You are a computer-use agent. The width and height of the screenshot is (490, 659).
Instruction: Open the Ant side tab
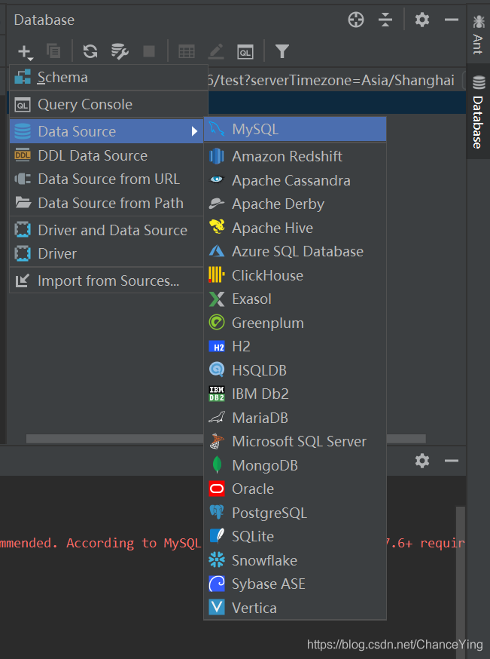[478, 33]
